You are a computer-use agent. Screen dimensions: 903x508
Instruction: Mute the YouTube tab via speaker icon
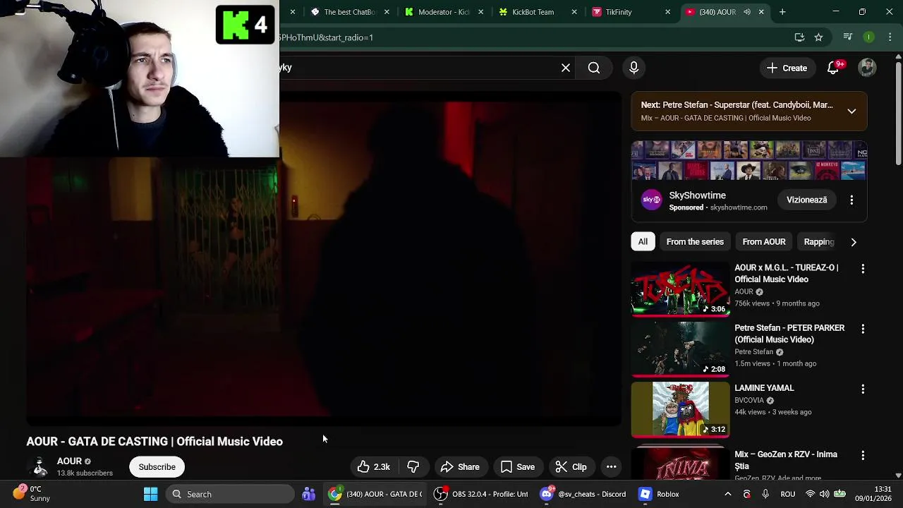(747, 12)
